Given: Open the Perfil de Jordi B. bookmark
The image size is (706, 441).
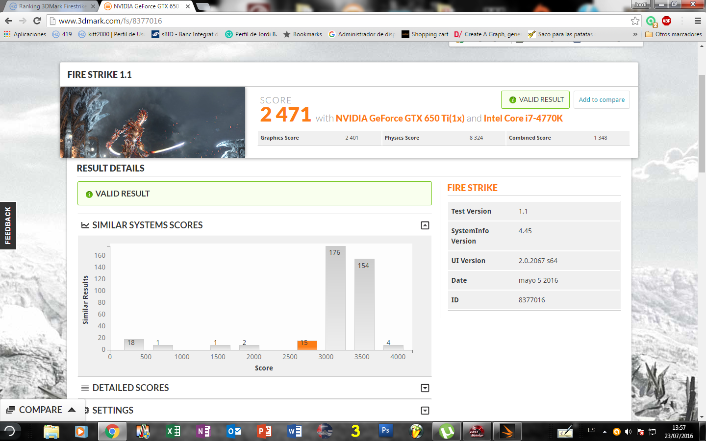Looking at the screenshot, I should tap(251, 34).
